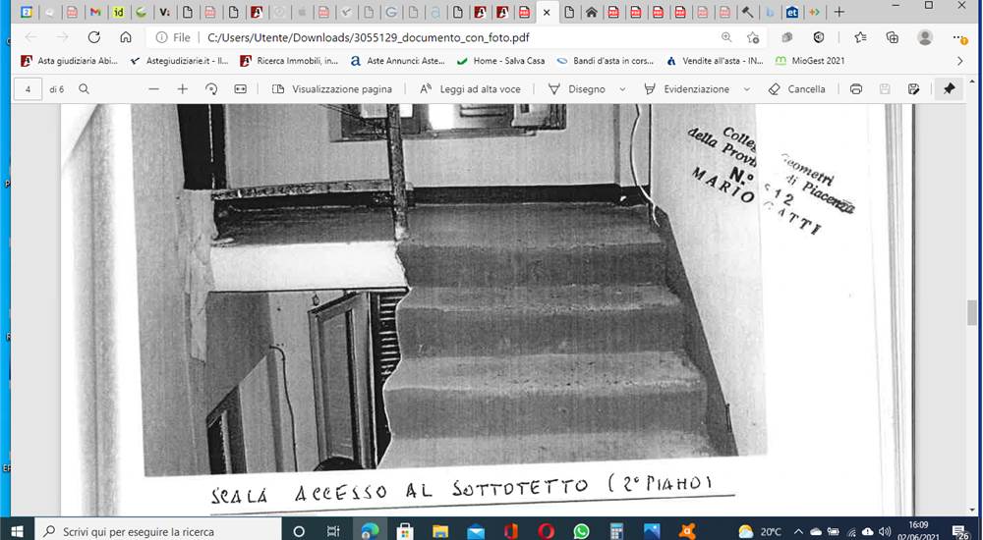Viewport: 983px width, 540px height.
Task: Zoom out with the minus icon
Action: [154, 89]
